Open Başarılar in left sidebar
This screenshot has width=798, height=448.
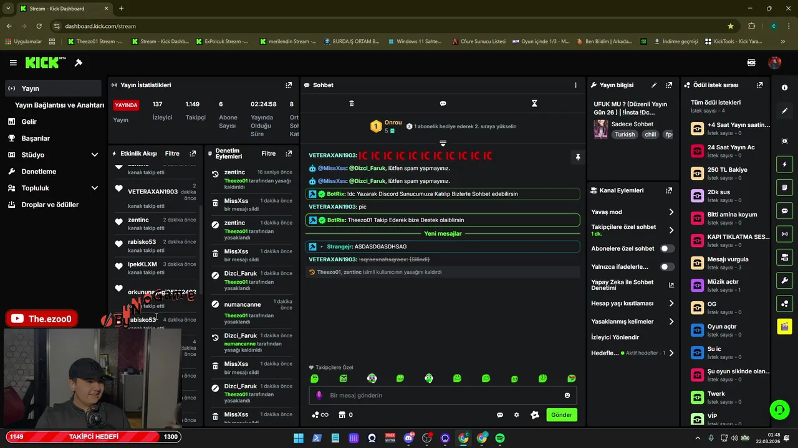point(53,138)
